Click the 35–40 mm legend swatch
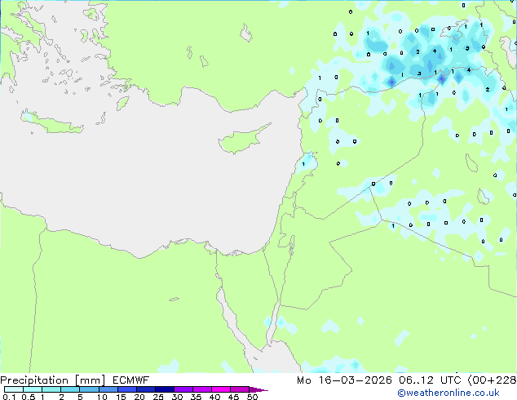The height and width of the screenshot is (400, 517). (x=201, y=389)
